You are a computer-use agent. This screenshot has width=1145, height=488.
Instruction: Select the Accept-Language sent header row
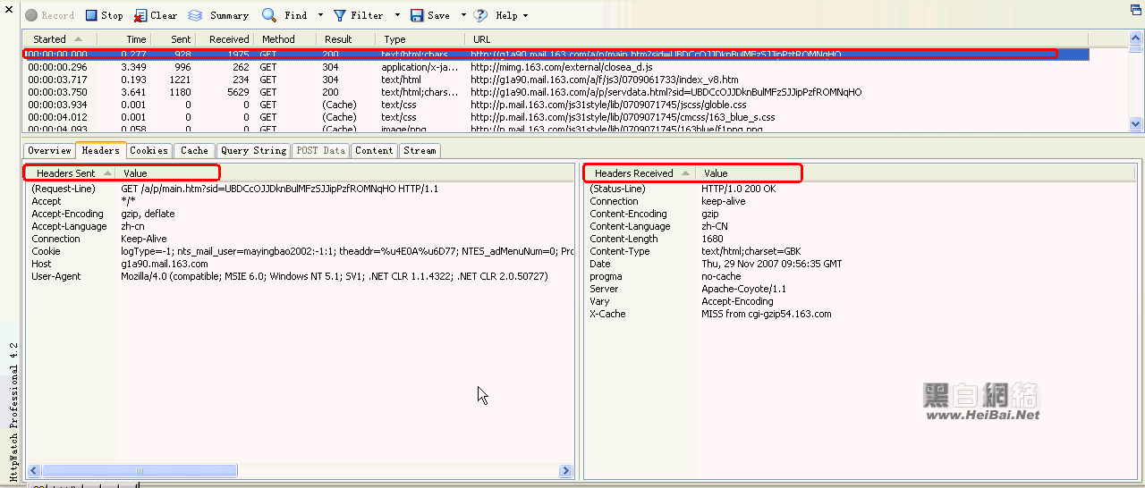[x=300, y=226]
